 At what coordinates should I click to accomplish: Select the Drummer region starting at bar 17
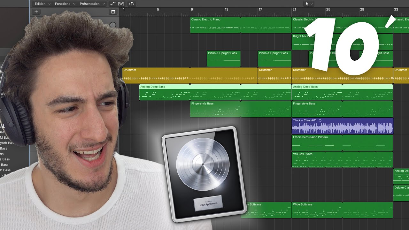coord(274,75)
